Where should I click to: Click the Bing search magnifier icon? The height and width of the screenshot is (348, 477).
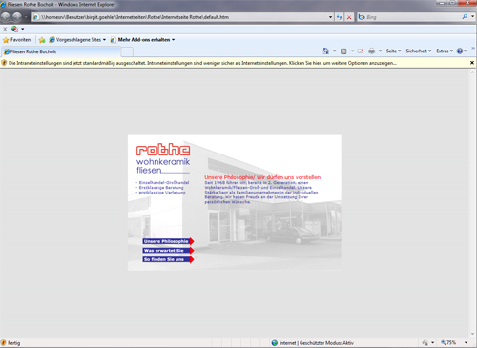click(x=465, y=17)
